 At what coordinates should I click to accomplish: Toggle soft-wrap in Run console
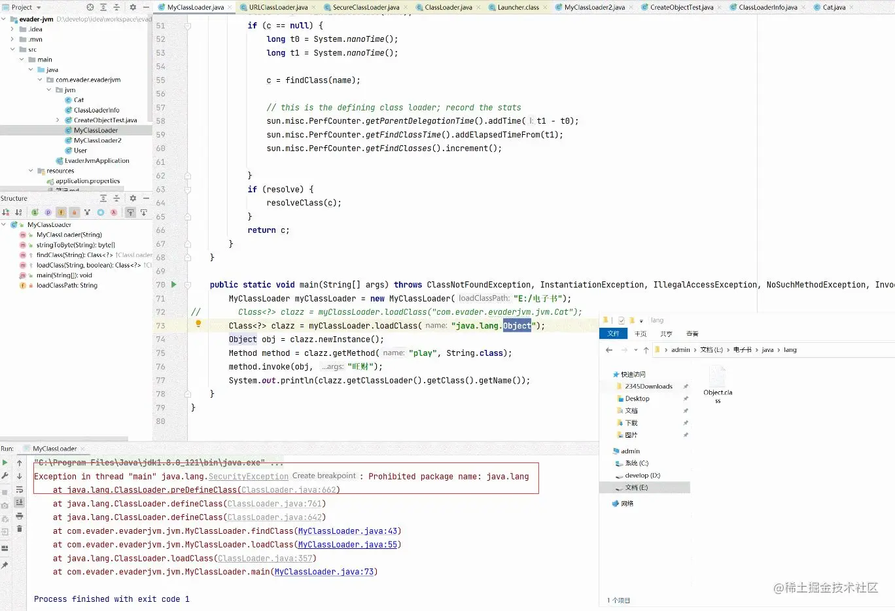coord(20,490)
